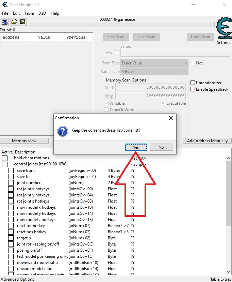Tick 'reset pos hotkey' checkbox
The image size is (232, 282).
[x=11, y=232]
